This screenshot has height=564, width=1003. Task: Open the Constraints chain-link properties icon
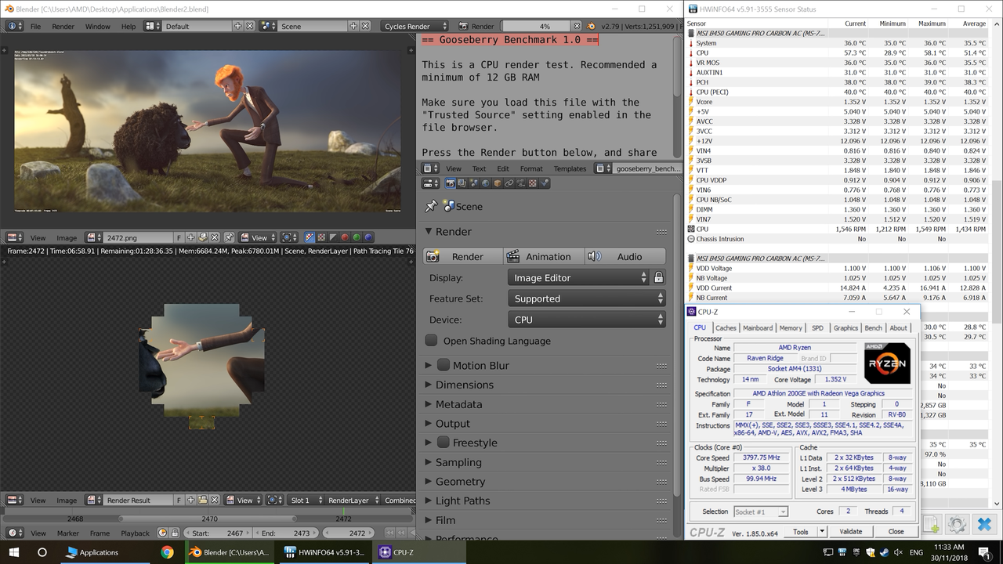(x=509, y=183)
